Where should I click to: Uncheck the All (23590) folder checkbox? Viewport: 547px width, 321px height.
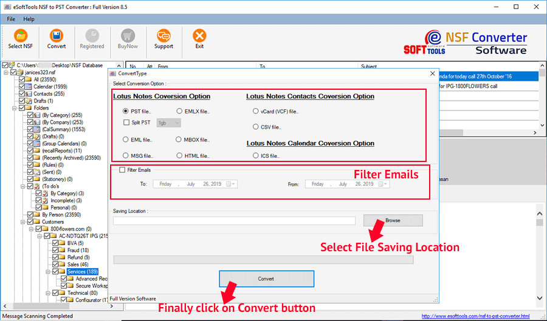(22, 79)
